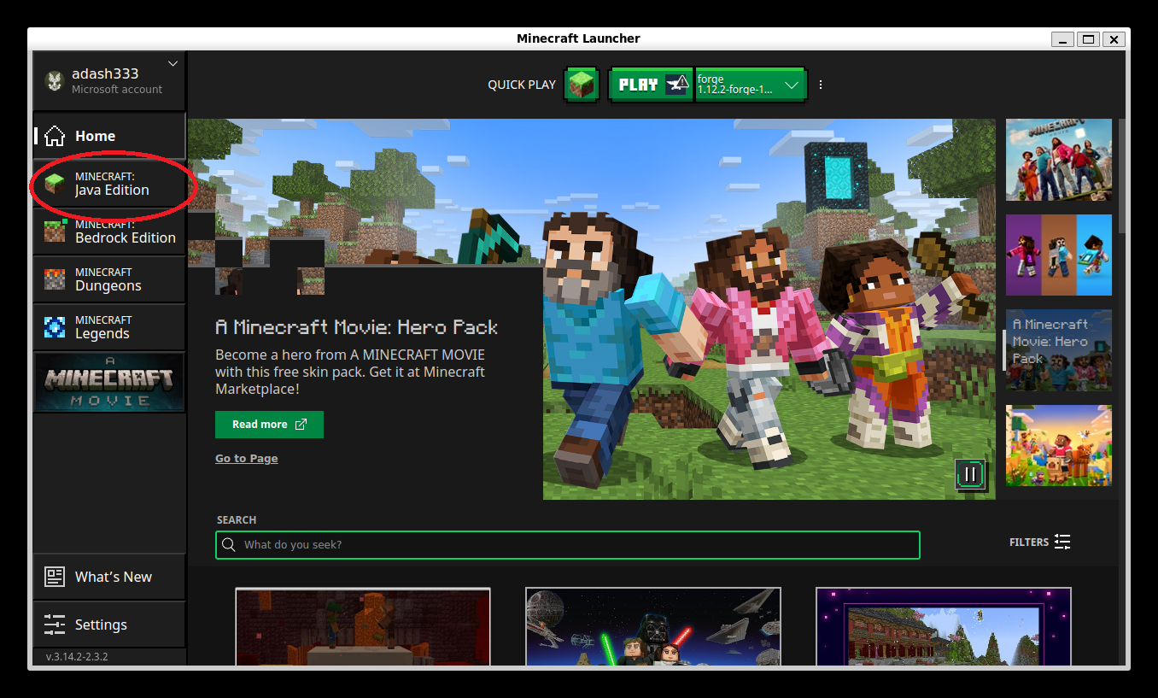Minimize the Minecraft Launcher window
This screenshot has width=1158, height=698.
point(1062,39)
